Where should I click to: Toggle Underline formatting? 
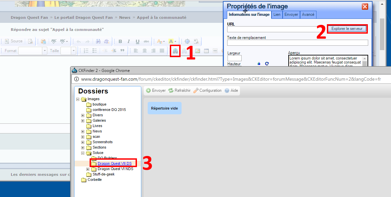point(137,41)
